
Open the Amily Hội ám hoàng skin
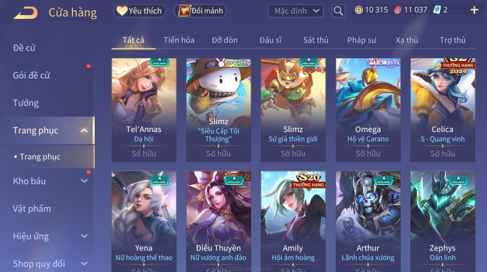tap(293, 221)
